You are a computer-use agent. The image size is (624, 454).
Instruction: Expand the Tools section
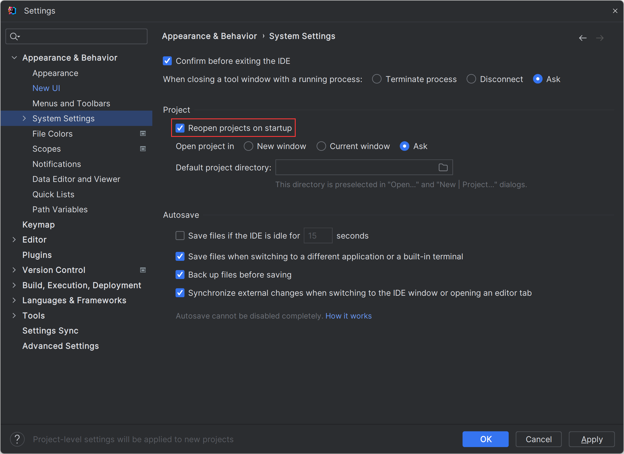(14, 316)
